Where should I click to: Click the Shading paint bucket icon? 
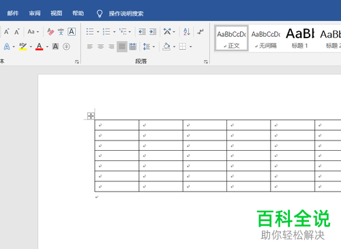tap(166, 46)
